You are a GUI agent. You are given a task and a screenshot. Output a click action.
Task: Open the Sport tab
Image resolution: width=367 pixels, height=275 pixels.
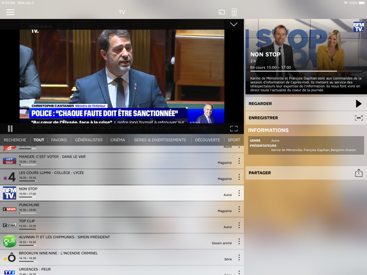pyautogui.click(x=234, y=140)
